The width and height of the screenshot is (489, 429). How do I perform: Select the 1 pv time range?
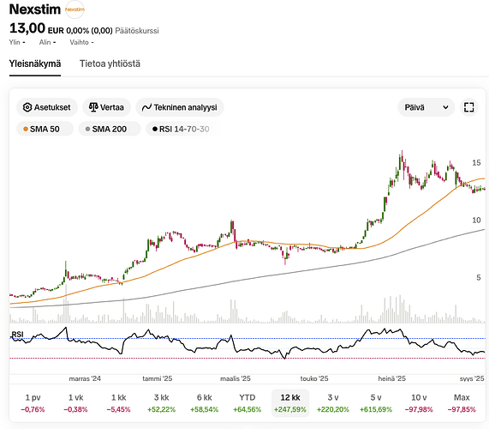coord(33,402)
